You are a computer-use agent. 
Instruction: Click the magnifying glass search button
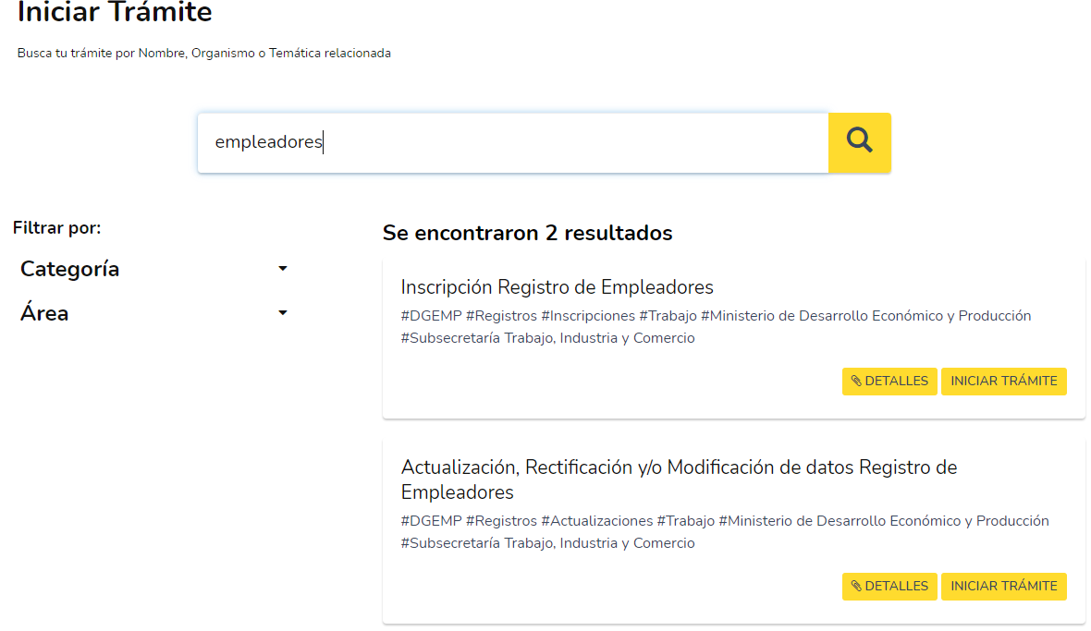point(859,142)
